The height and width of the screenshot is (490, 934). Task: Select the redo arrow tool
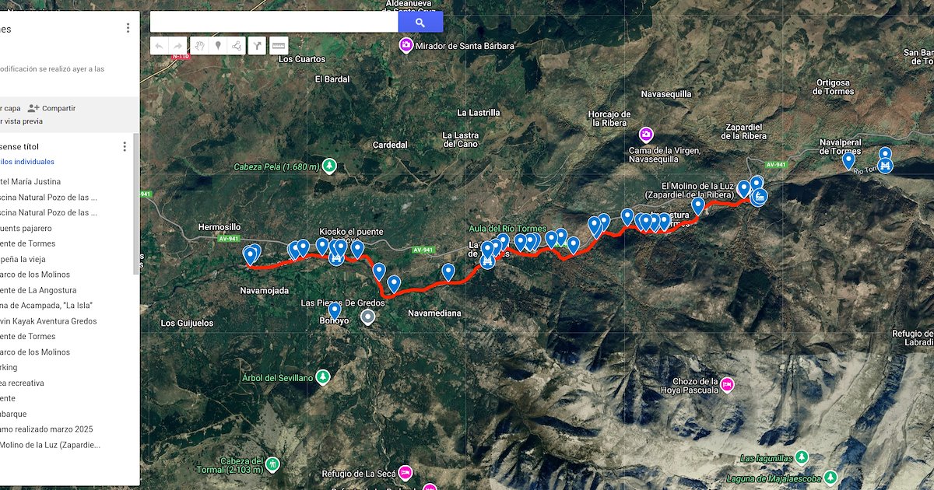179,46
